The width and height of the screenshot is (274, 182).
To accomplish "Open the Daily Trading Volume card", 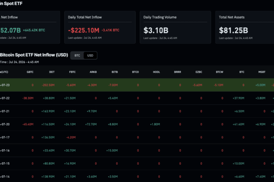I will [x=175, y=27].
